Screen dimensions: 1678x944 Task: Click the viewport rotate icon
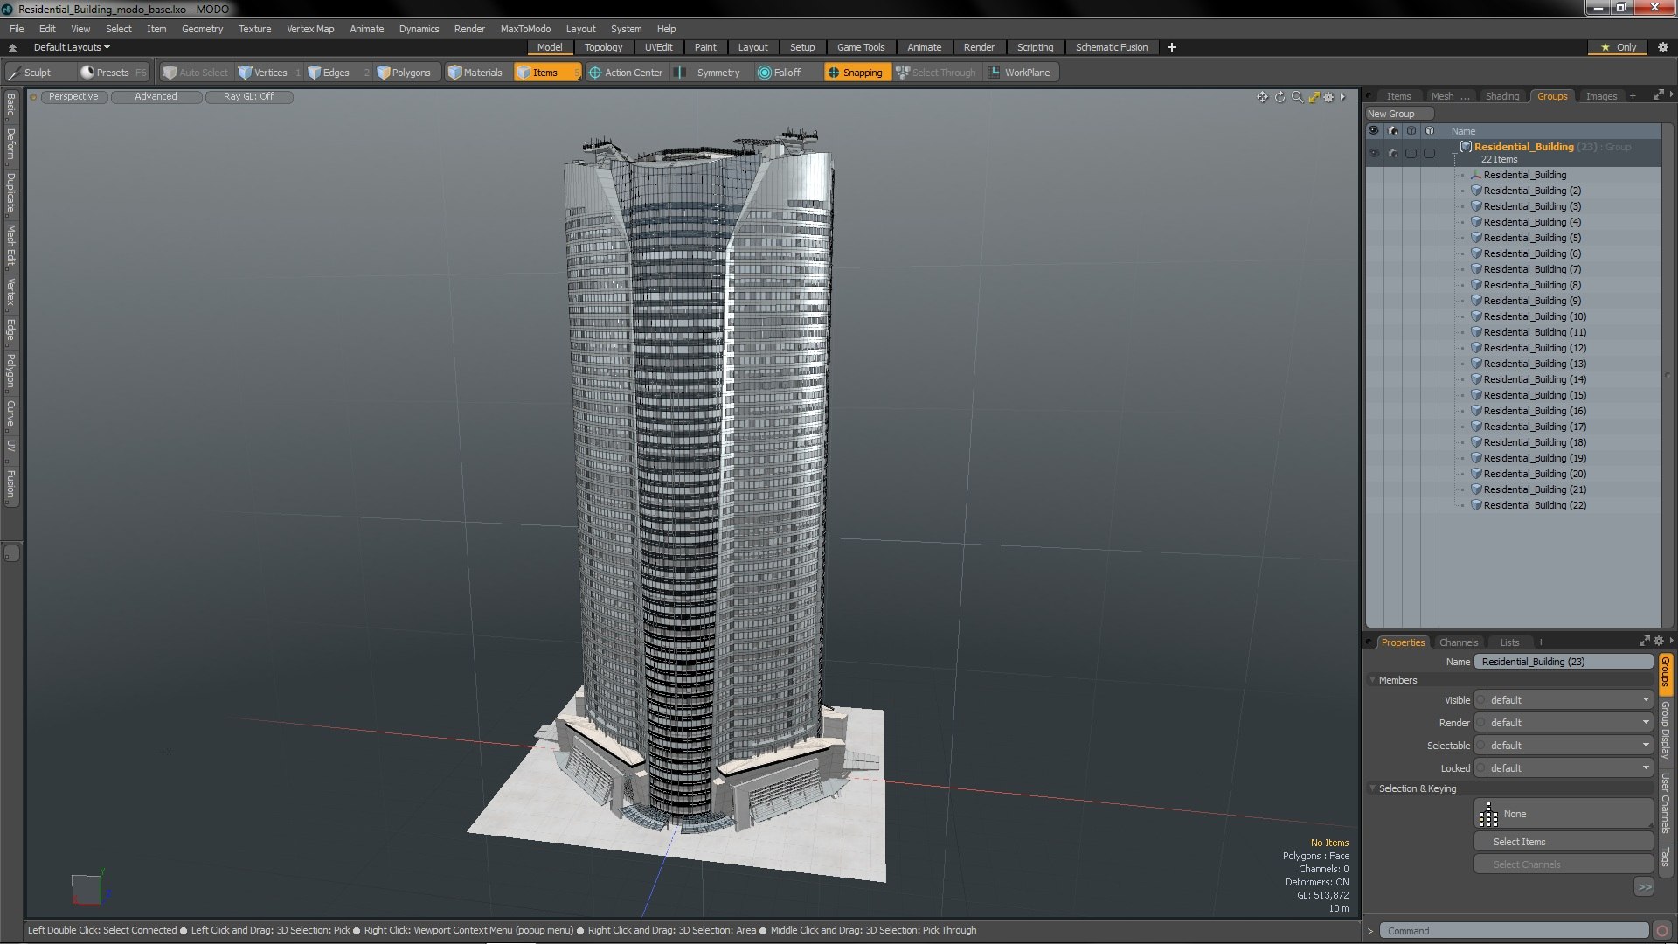click(1279, 97)
